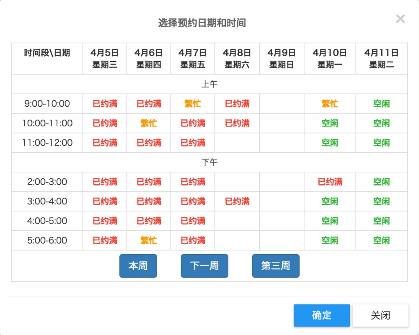Select 空闲 slot 5:00-6:00 on 4月10日

click(x=330, y=240)
